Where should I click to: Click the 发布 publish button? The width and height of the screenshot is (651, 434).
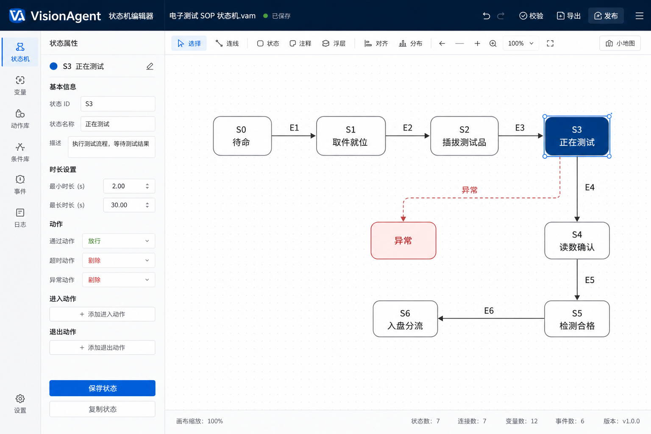(x=606, y=16)
